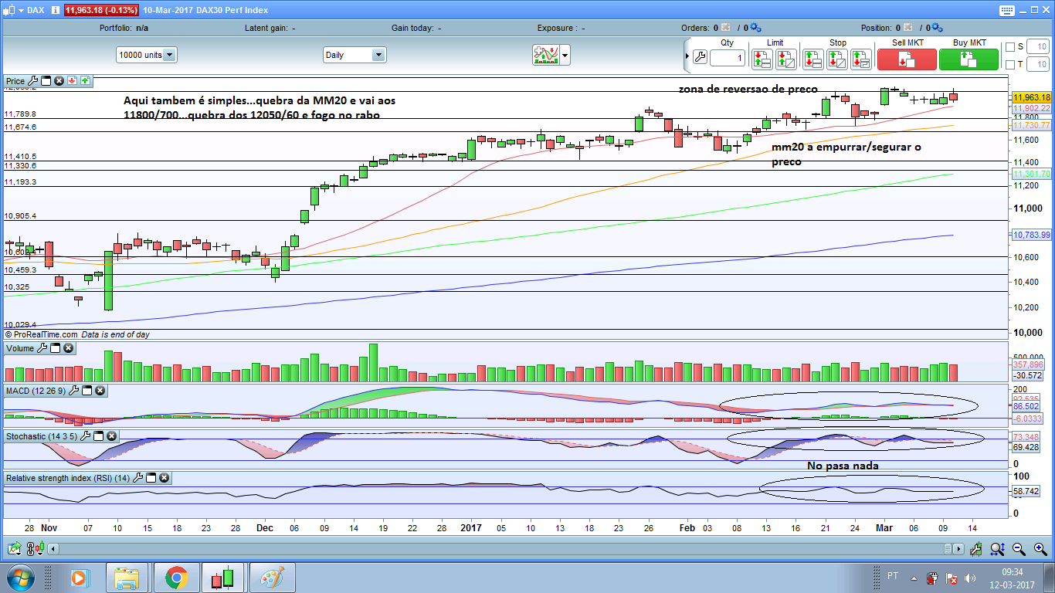Click the T value input field
Image resolution: width=1055 pixels, height=593 pixels.
[1036, 64]
